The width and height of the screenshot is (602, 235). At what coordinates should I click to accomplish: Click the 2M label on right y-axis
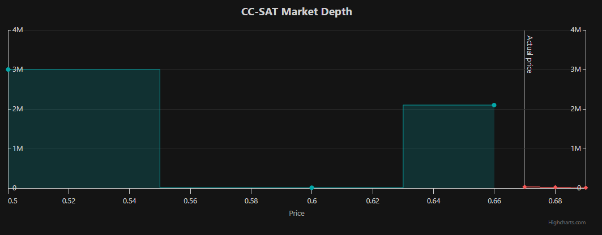(x=576, y=109)
